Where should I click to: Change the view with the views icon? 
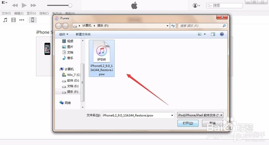click(x=200, y=34)
